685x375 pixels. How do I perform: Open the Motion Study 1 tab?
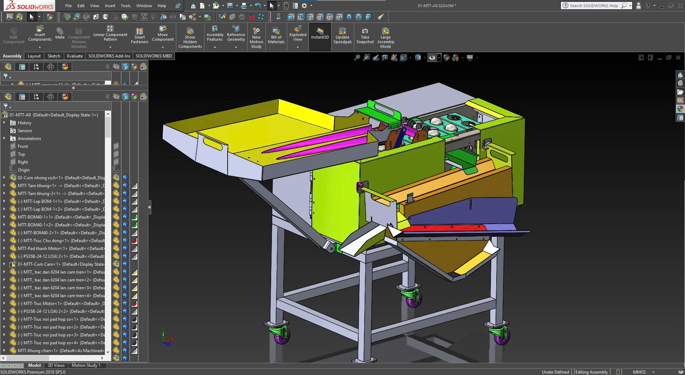pyautogui.click(x=86, y=365)
